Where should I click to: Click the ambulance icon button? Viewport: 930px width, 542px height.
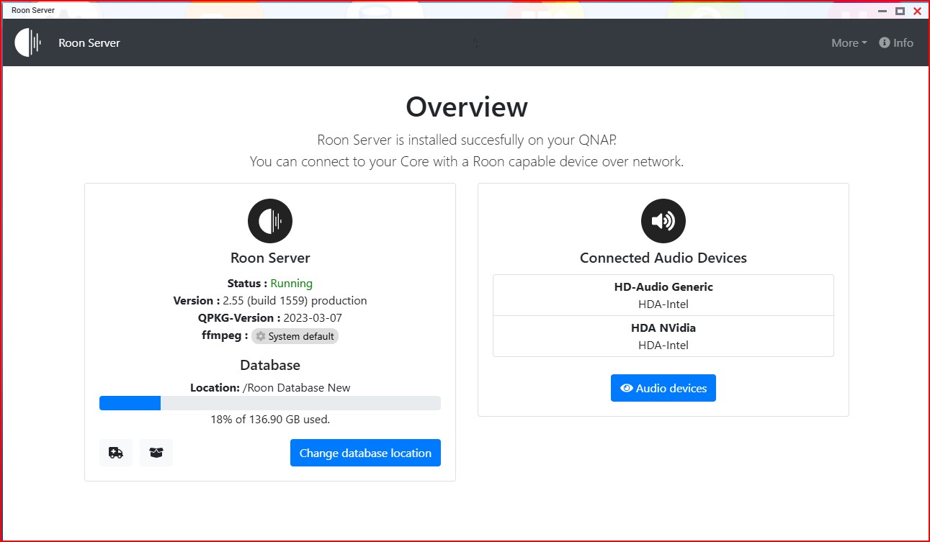coord(116,453)
